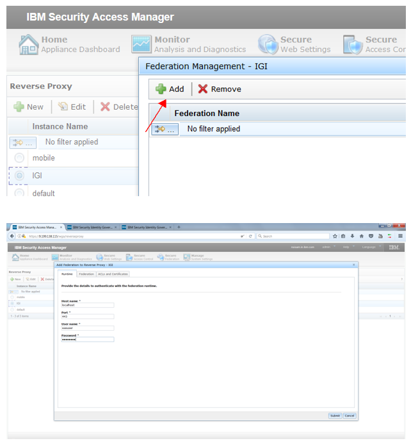Open Secure Access Control menu in the browser page
The height and width of the screenshot is (441, 411).
(140, 257)
